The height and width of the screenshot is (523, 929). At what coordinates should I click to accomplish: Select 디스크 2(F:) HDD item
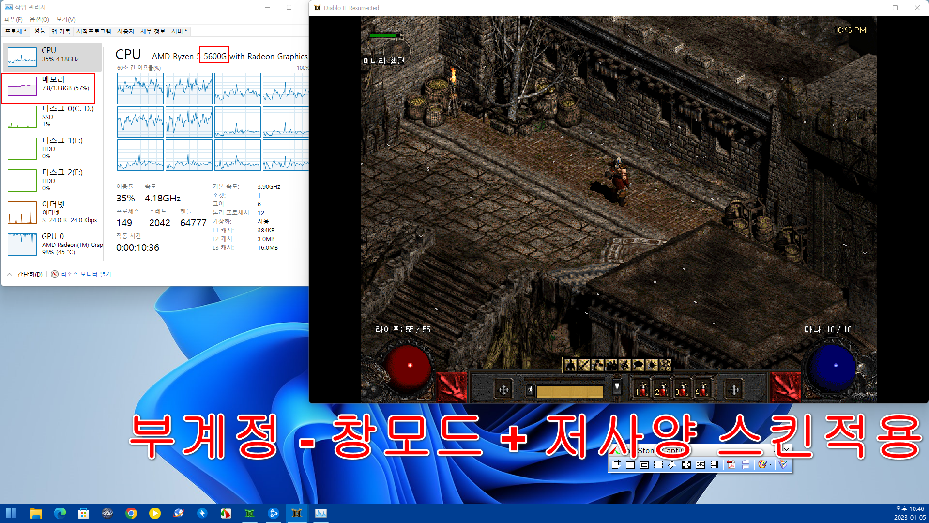tap(52, 181)
